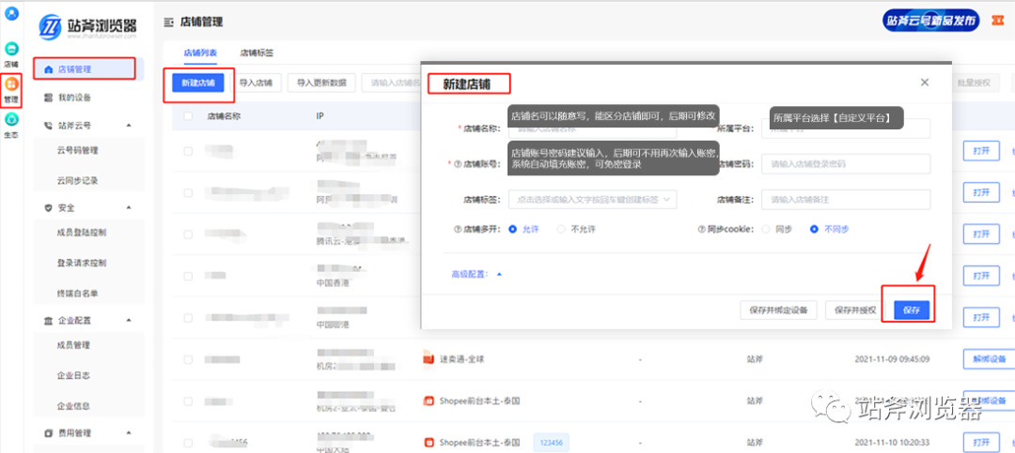Viewport: 1015px width, 453px height.
Task: Tick the select-all checkbox beside 店铺名称 header
Action: (188, 116)
